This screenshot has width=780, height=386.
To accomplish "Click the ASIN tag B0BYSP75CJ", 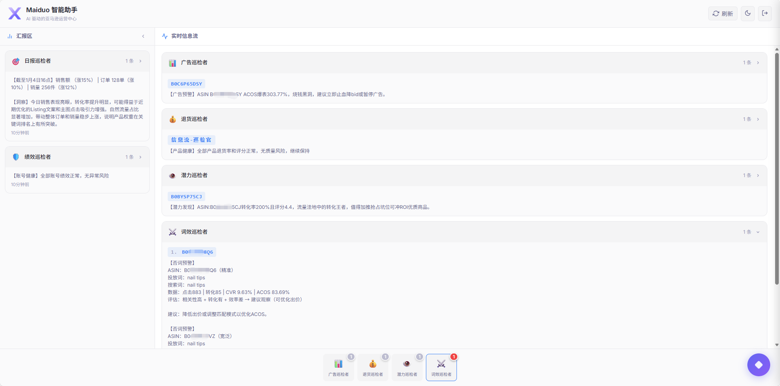I will (x=186, y=197).
